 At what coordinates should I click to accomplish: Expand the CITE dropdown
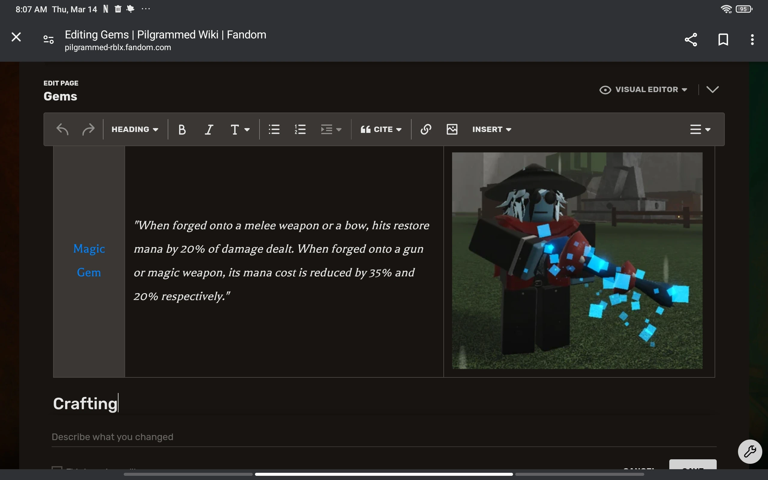tap(381, 130)
